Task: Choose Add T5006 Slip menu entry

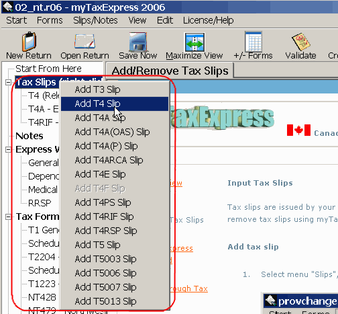Action: (x=115, y=273)
